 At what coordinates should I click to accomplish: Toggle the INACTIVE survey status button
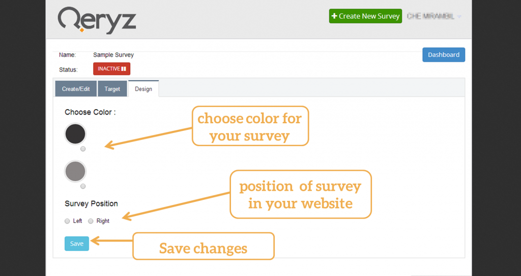click(111, 68)
